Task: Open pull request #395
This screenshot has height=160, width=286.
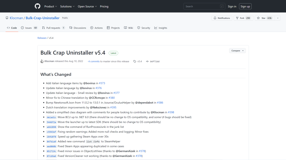Action: click(x=113, y=107)
